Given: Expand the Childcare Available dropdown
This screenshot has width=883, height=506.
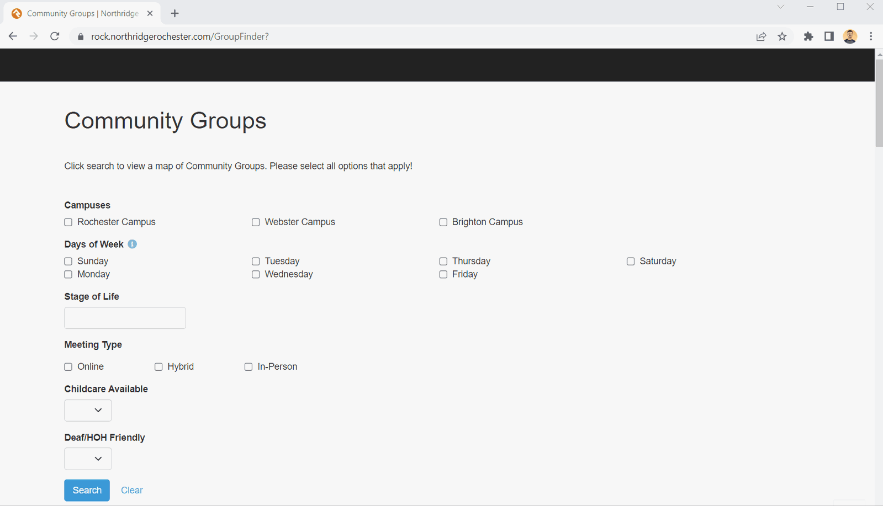Looking at the screenshot, I should pyautogui.click(x=88, y=411).
